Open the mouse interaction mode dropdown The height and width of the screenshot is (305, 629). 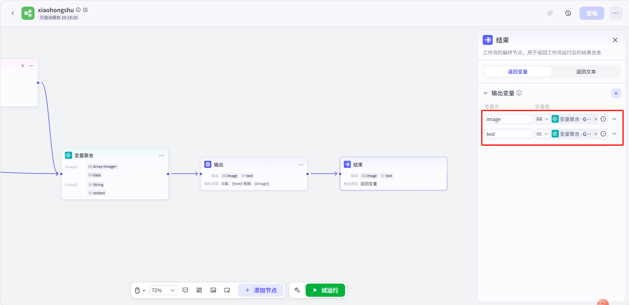pyautogui.click(x=140, y=290)
